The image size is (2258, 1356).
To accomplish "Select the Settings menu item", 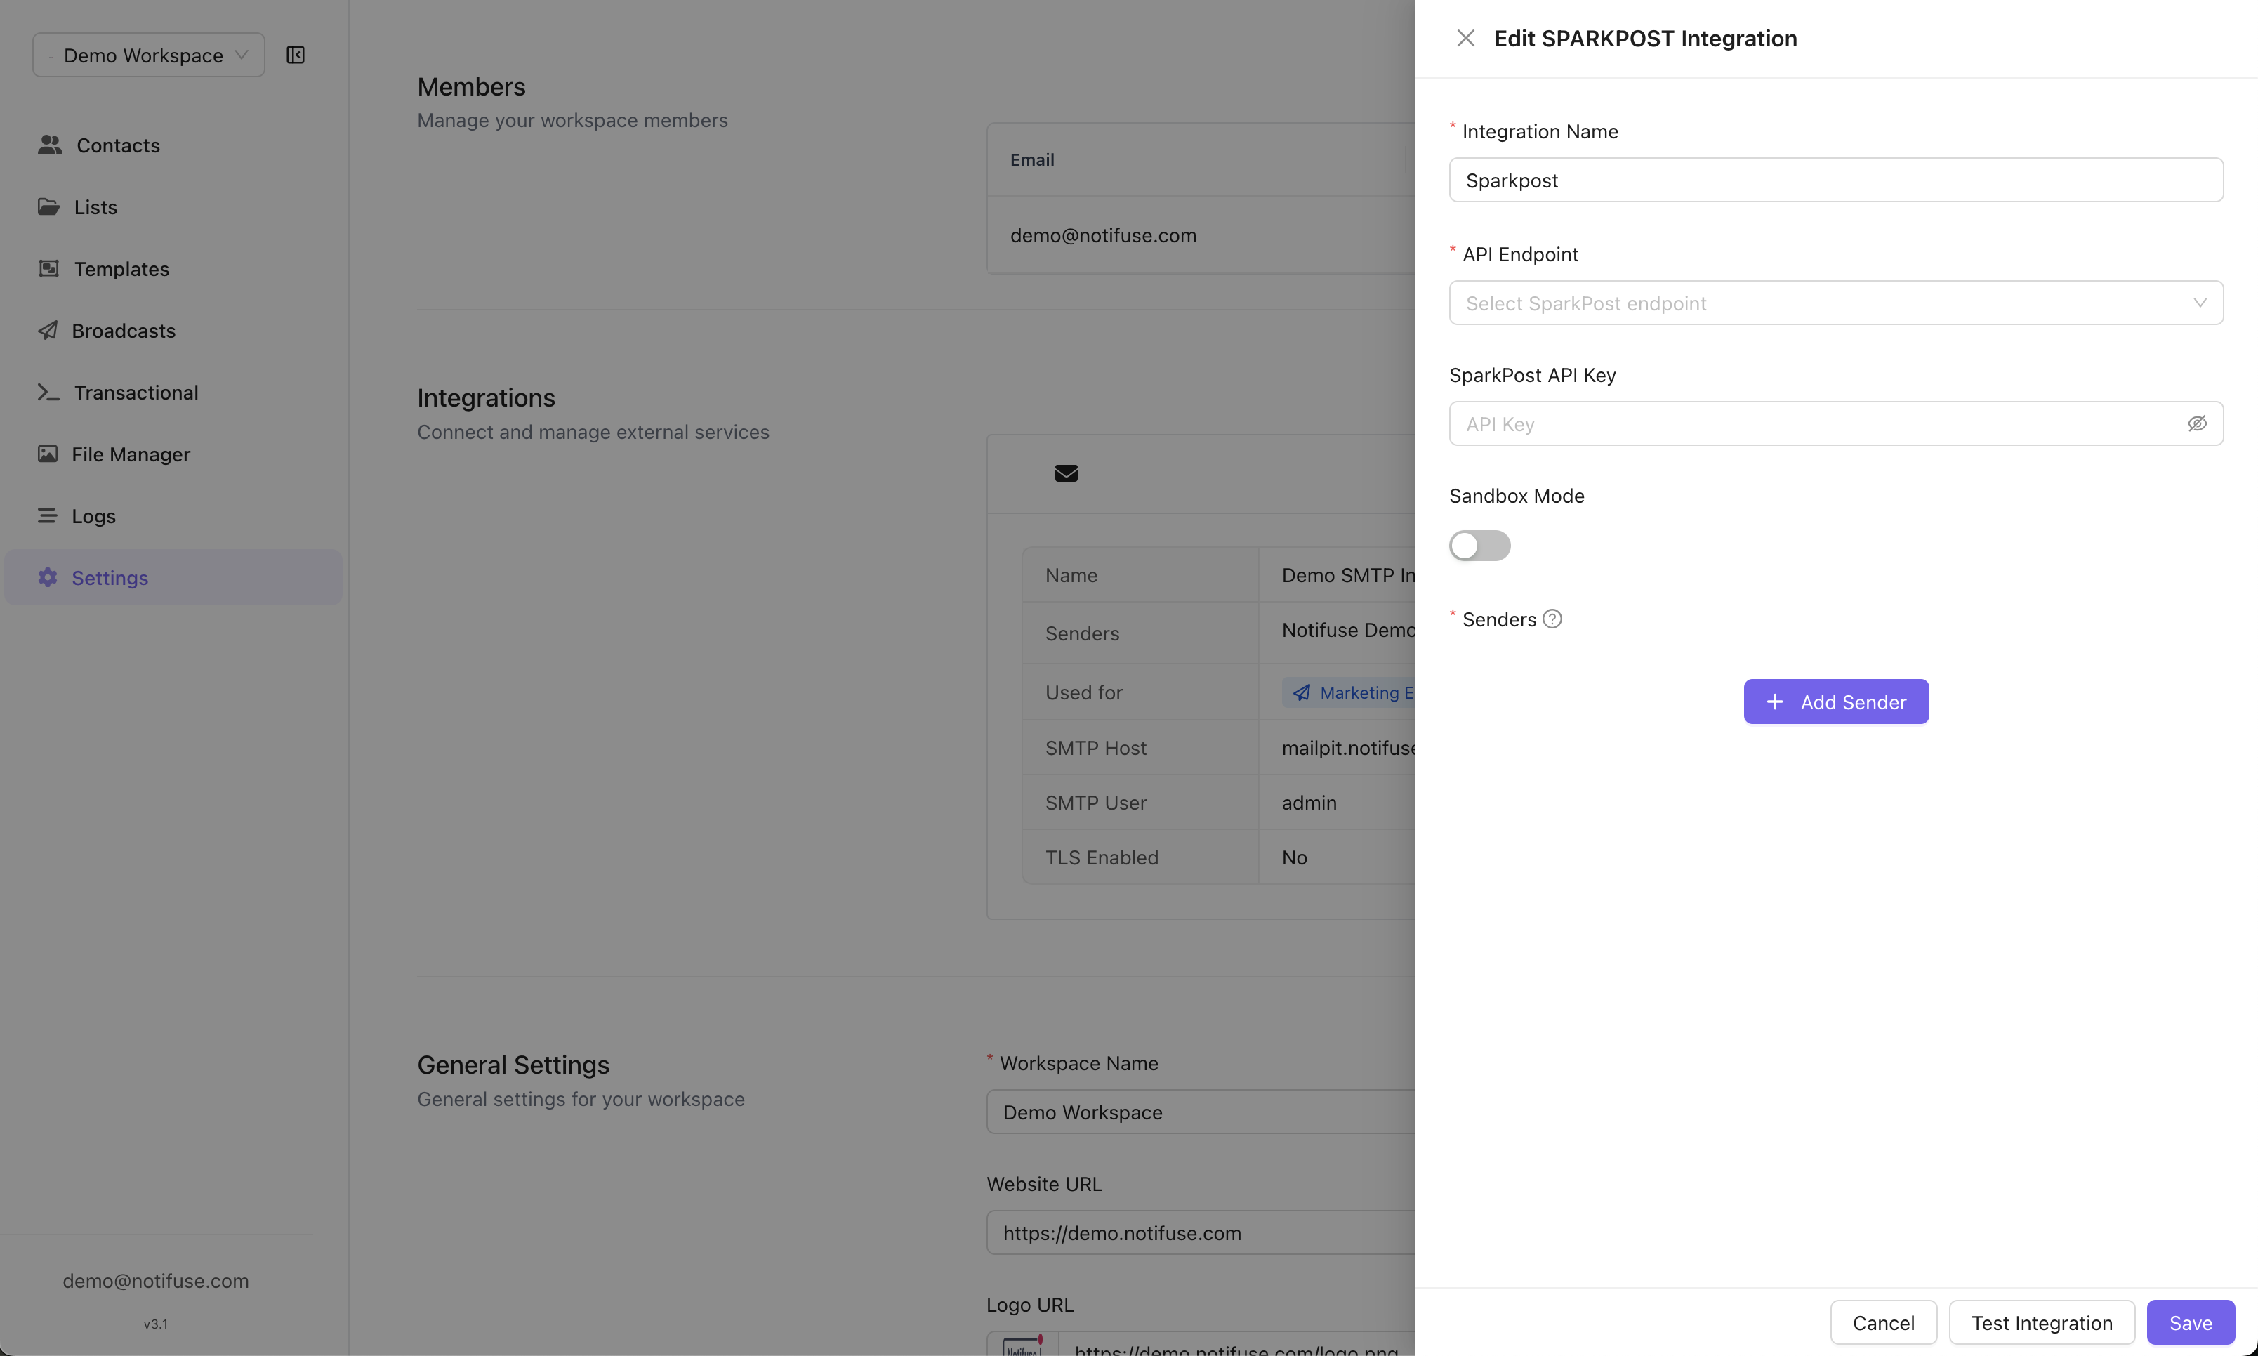I will [x=173, y=577].
